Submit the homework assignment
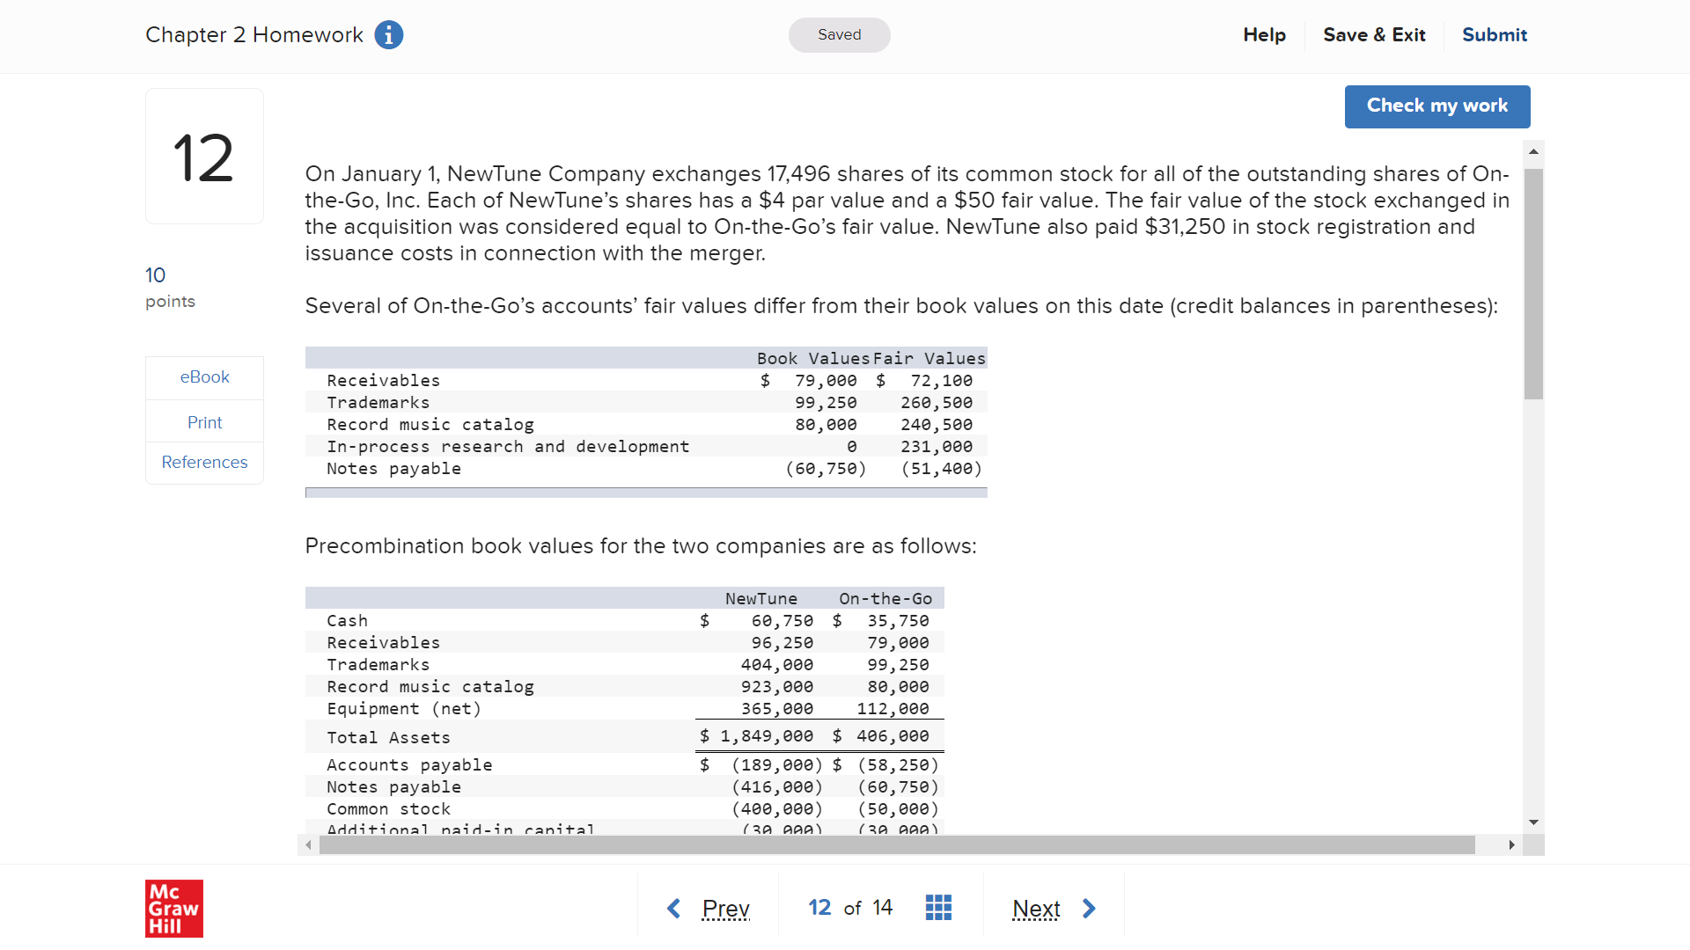 click(x=1494, y=35)
